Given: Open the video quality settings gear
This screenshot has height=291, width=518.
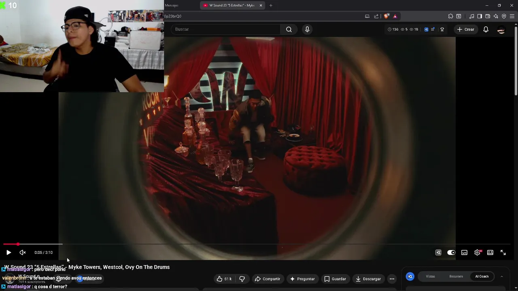Looking at the screenshot, I should point(478,253).
